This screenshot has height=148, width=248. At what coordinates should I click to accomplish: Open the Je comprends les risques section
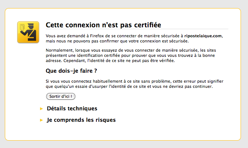(x=81, y=120)
